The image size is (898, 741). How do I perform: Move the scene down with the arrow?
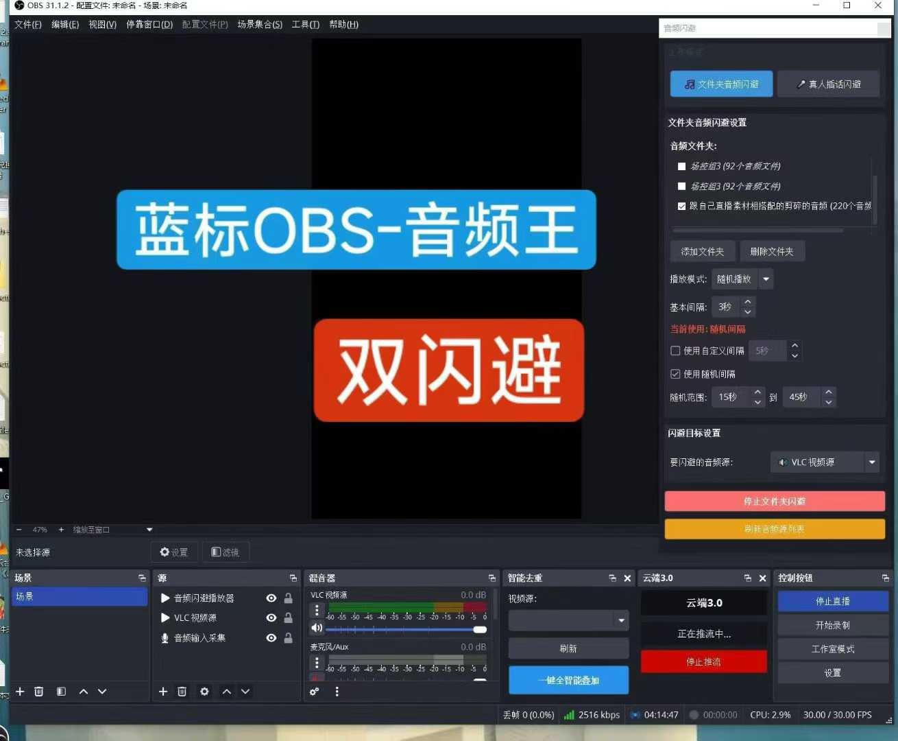point(102,692)
